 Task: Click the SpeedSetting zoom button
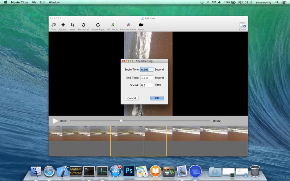(132, 61)
